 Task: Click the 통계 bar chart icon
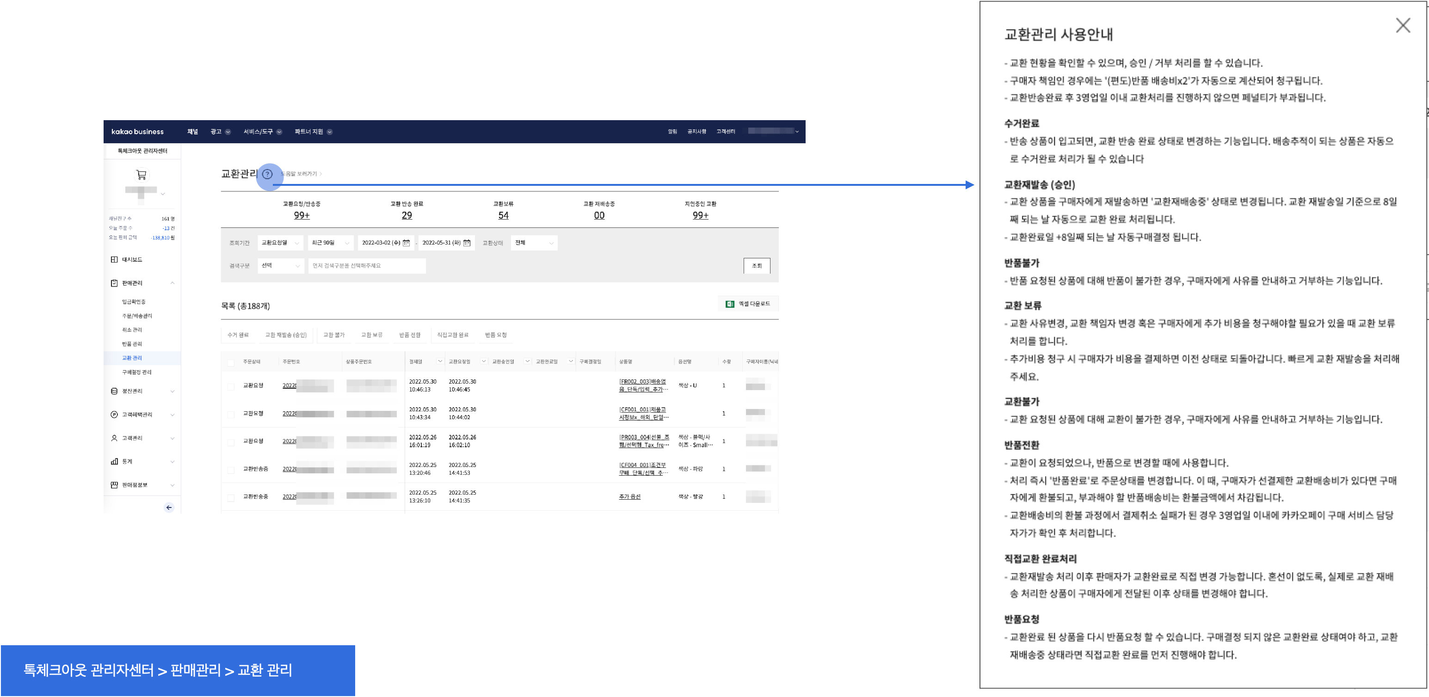pyautogui.click(x=114, y=461)
